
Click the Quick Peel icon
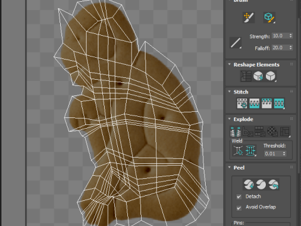click(248, 185)
